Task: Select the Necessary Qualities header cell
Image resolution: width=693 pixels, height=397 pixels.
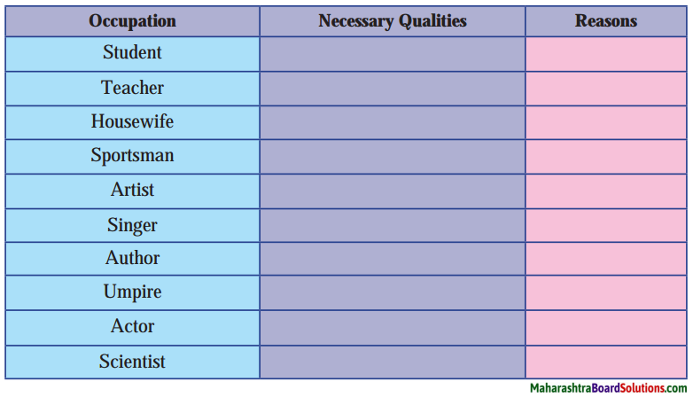Action: [x=393, y=21]
